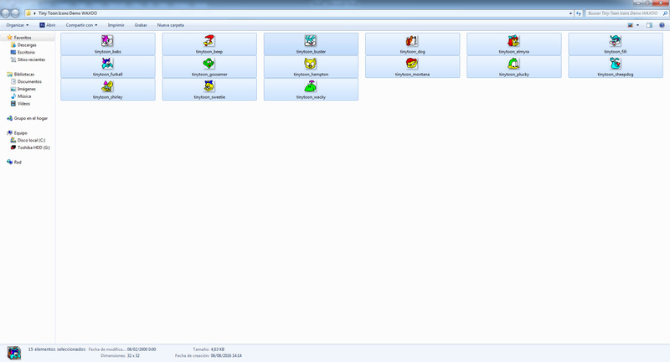Select Grupo en el hogar
The image size is (670, 362).
click(31, 118)
